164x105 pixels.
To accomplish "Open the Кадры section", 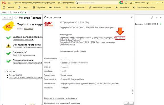I will [x=23, y=8].
